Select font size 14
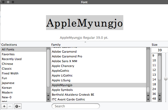This screenshot has height=110, width=168. pyautogui.click(x=154, y=79)
